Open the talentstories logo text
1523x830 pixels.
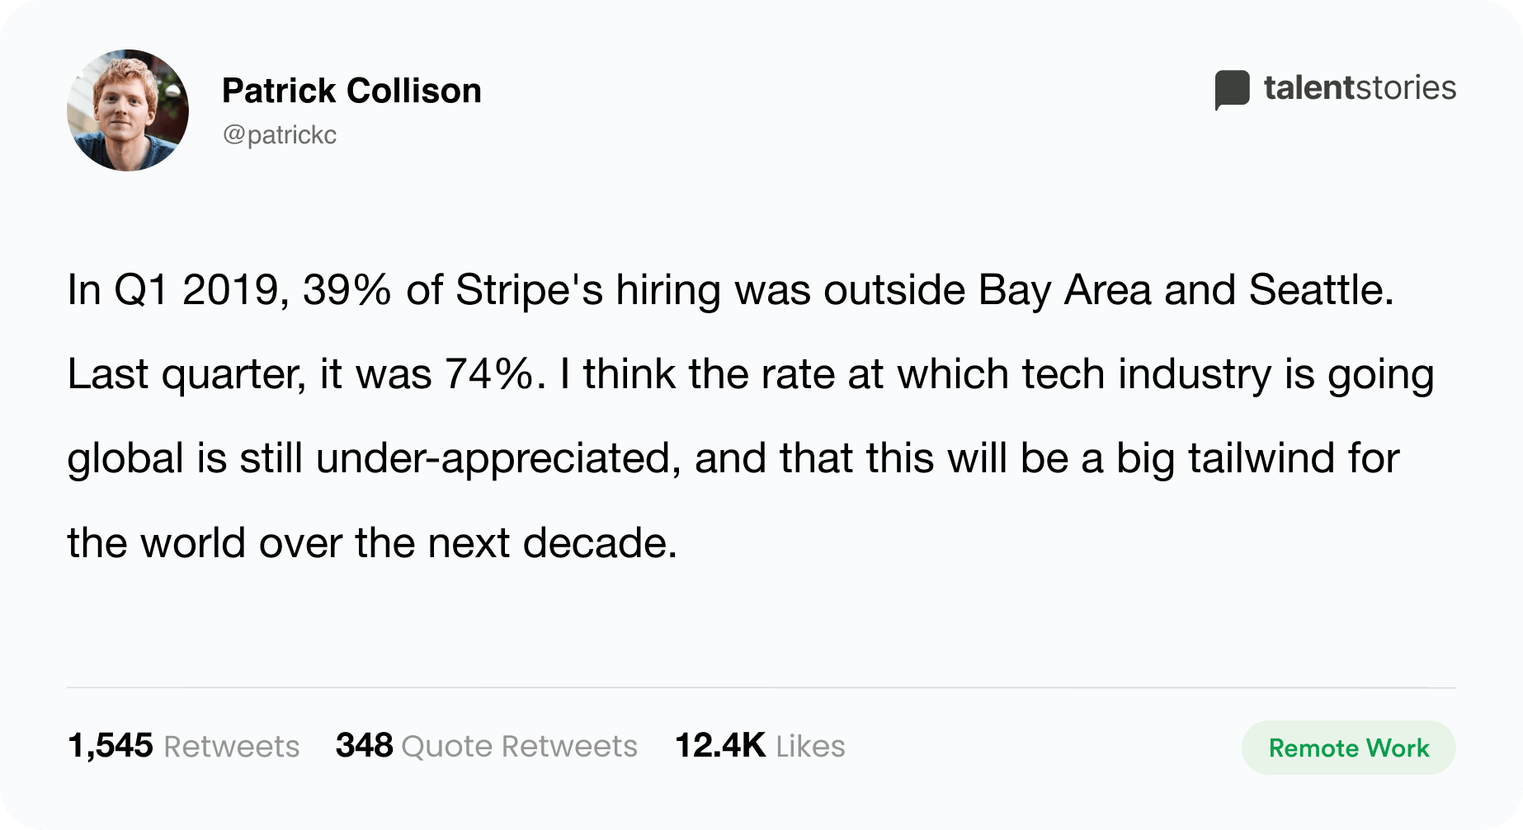[x=1360, y=88]
